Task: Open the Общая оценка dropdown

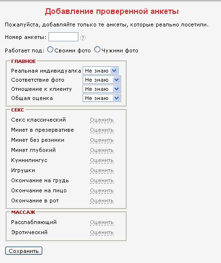Action: (x=102, y=98)
